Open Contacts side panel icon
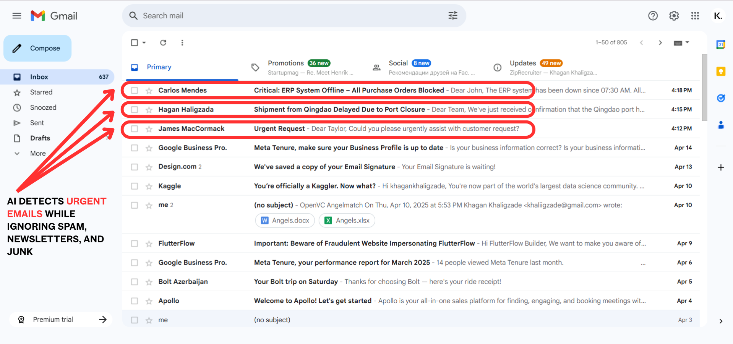The height and width of the screenshot is (344, 733). click(721, 125)
